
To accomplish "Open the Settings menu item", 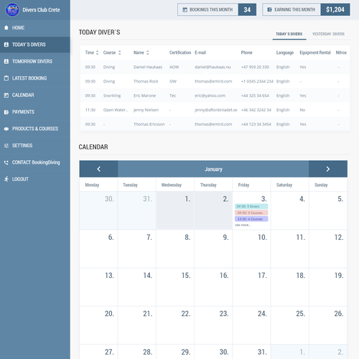I will pyautogui.click(x=35, y=146).
